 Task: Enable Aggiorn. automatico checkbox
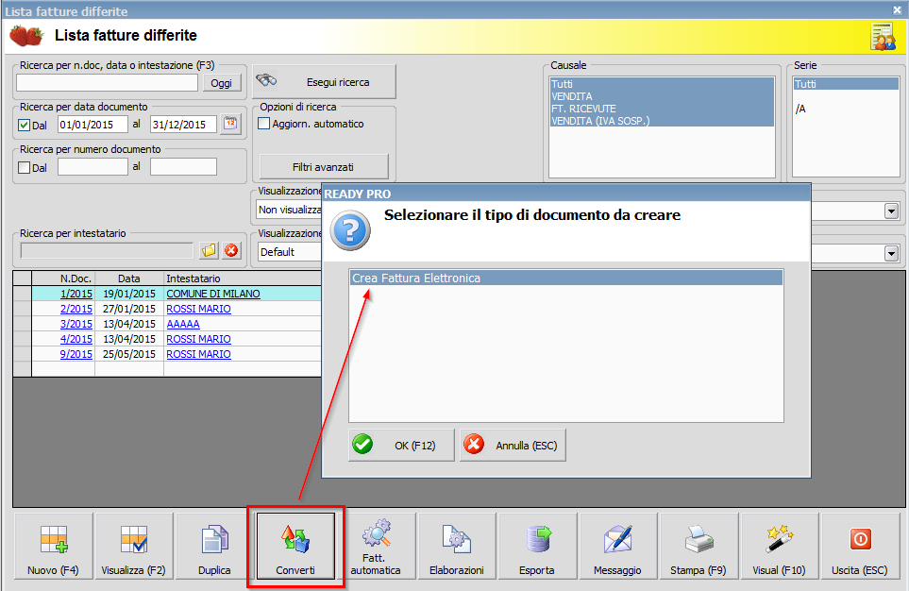[x=263, y=124]
